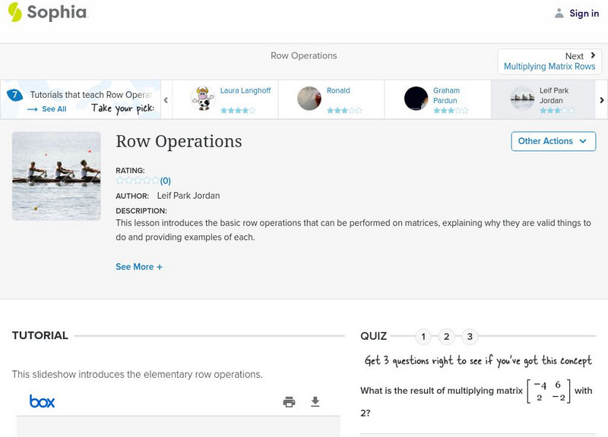The image size is (608, 437).
Task: Open the Multiplying Matrix Rows link
Action: 549,66
